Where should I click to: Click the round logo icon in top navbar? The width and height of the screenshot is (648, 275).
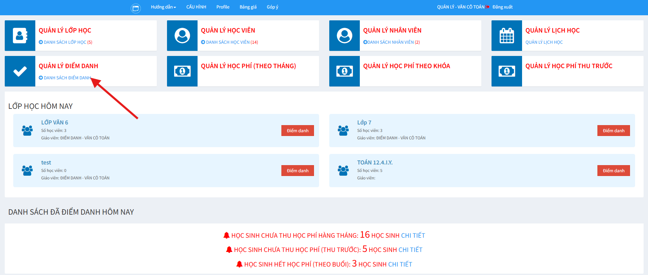click(x=136, y=8)
